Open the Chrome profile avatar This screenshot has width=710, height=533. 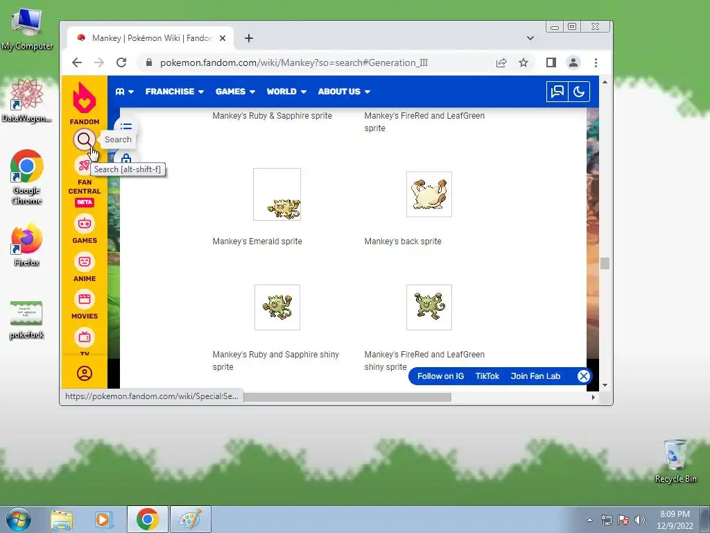tap(573, 62)
